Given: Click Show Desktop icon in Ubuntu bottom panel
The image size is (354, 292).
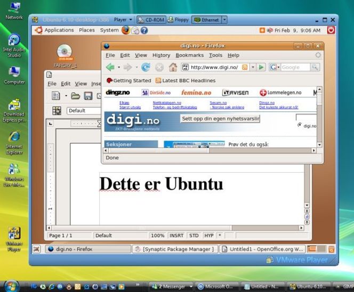Looking at the screenshot, I should 37,249.
